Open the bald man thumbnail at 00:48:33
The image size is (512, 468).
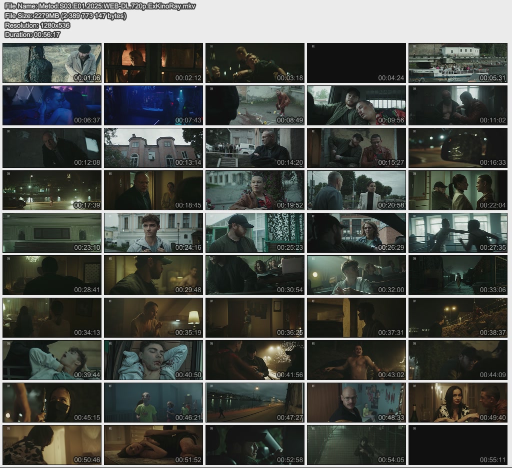[x=356, y=403]
